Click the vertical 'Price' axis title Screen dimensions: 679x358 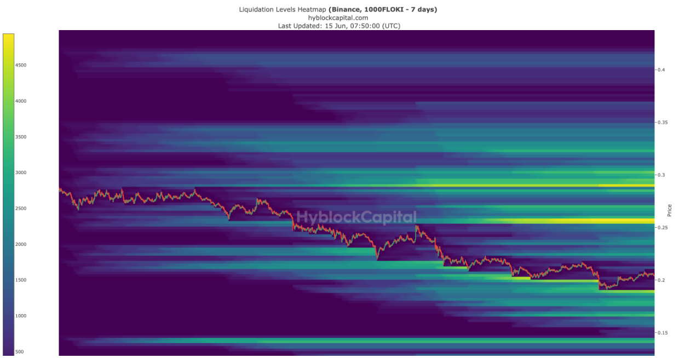[670, 210]
